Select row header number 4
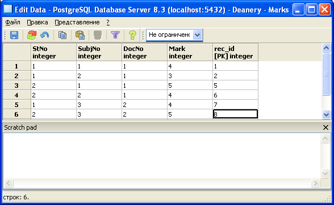Image resolution: width=334 pixels, height=205 pixels. (17, 95)
